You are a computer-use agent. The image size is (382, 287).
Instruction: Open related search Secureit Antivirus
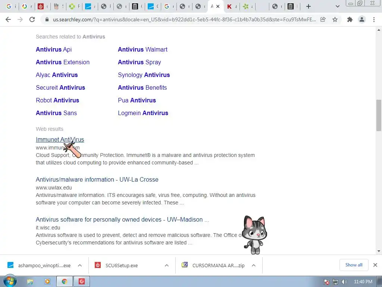pos(60,87)
